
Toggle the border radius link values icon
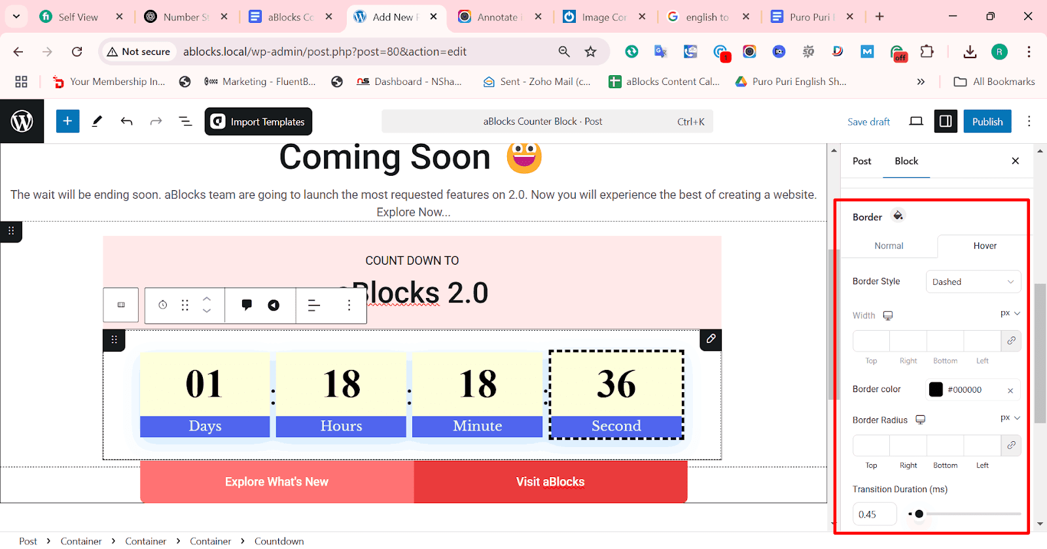tap(1011, 445)
